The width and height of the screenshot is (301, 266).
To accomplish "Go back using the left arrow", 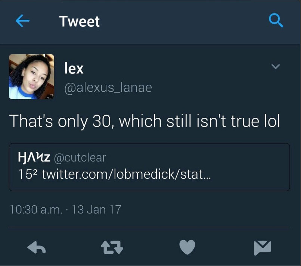I will click(23, 22).
